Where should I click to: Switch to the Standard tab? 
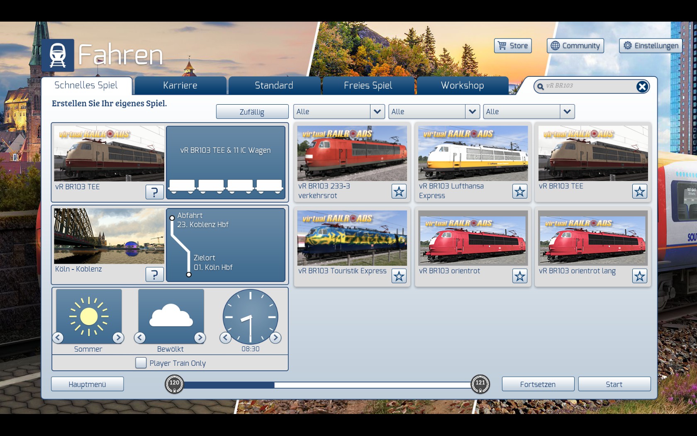274,86
